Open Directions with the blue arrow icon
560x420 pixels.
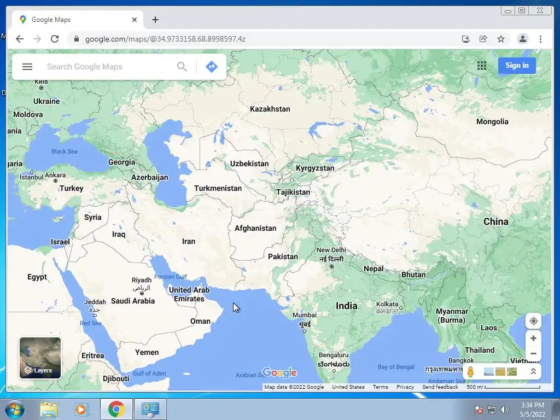212,67
